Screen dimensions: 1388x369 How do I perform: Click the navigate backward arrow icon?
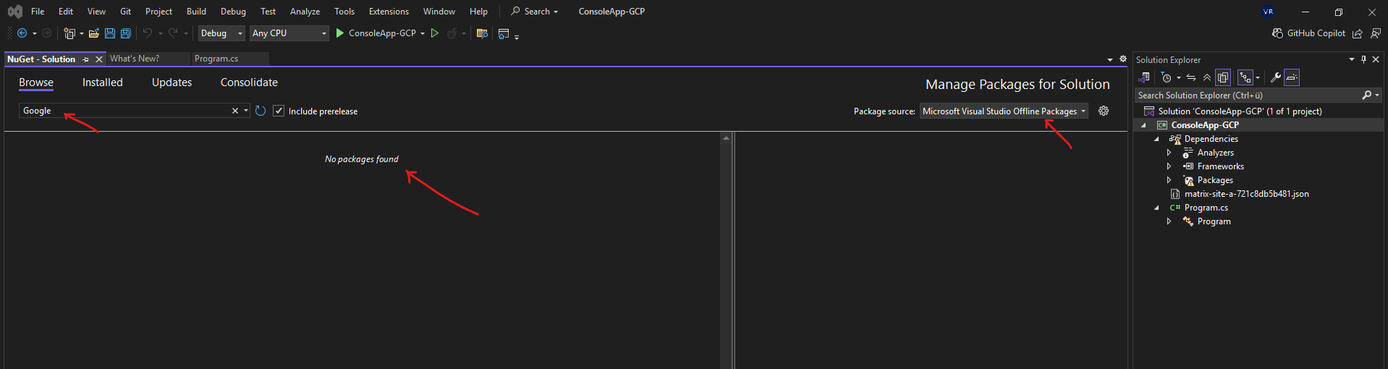(22, 33)
